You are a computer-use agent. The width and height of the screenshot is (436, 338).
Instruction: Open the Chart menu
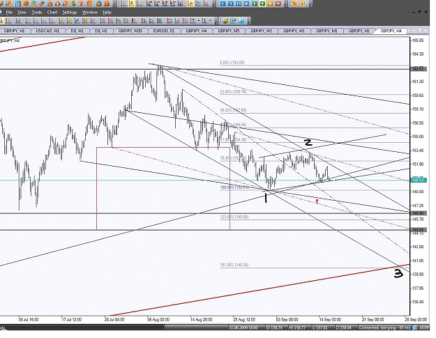[52, 13]
